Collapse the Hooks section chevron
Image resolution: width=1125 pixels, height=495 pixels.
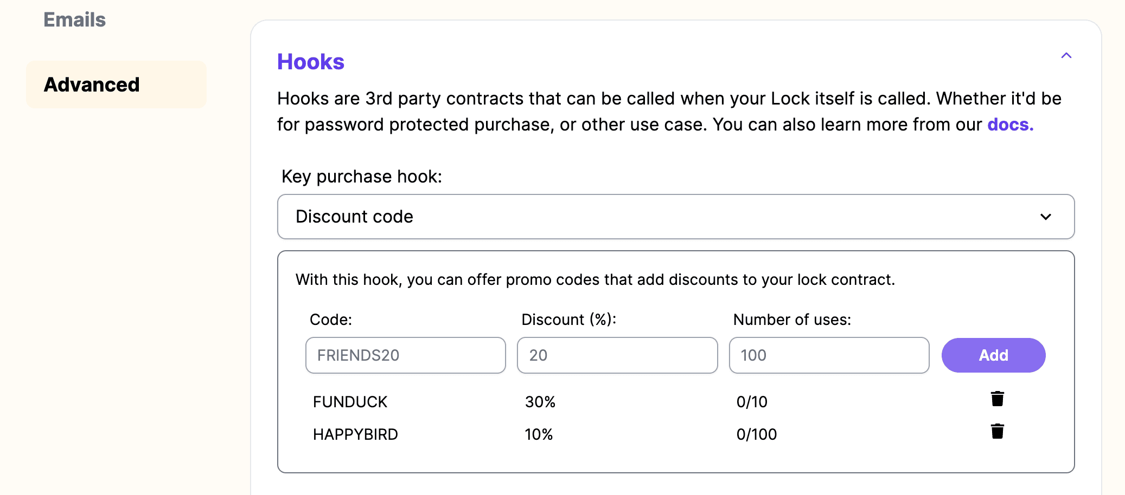[1066, 55]
